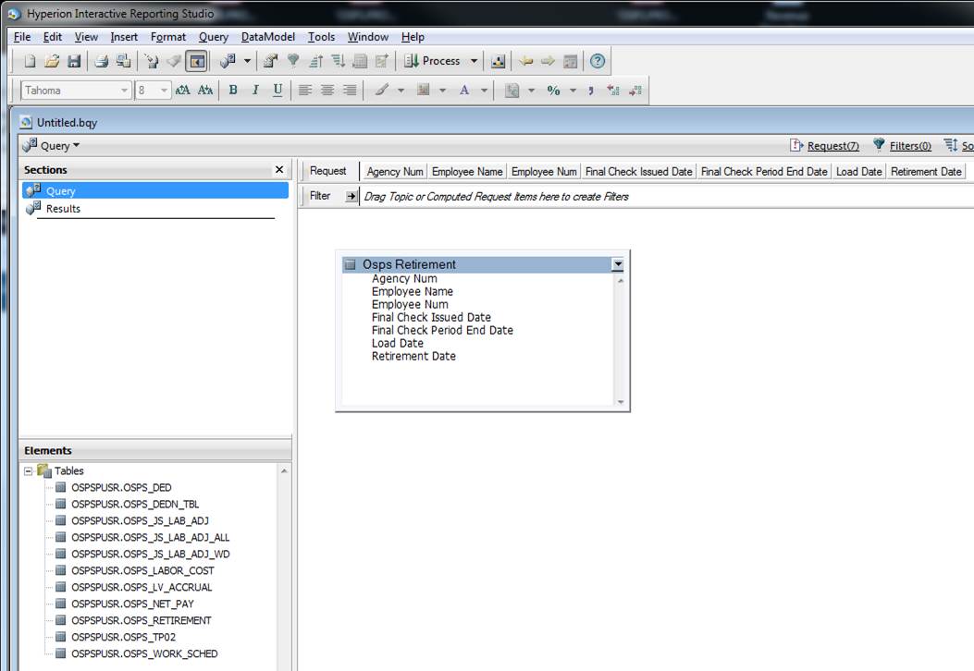Click the Elements list scroll up arrow
The image size is (974, 671).
pyautogui.click(x=284, y=471)
